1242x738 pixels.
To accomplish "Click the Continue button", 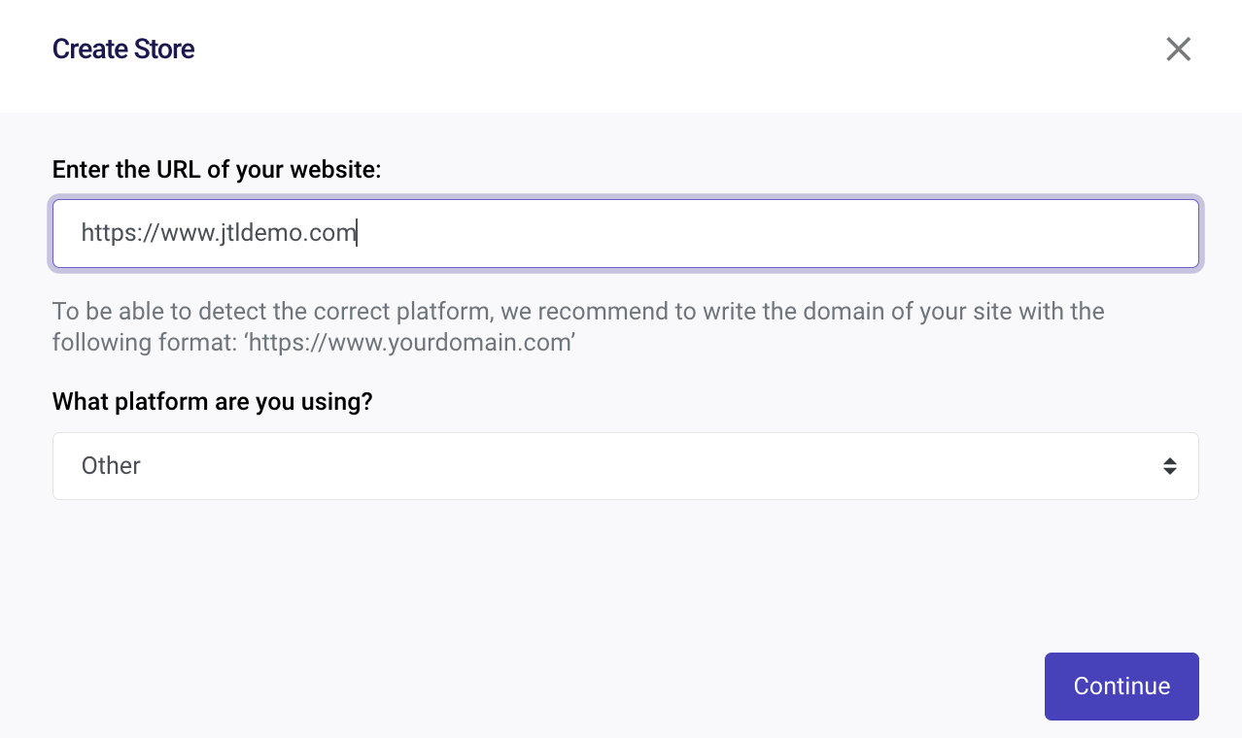I will 1121,687.
